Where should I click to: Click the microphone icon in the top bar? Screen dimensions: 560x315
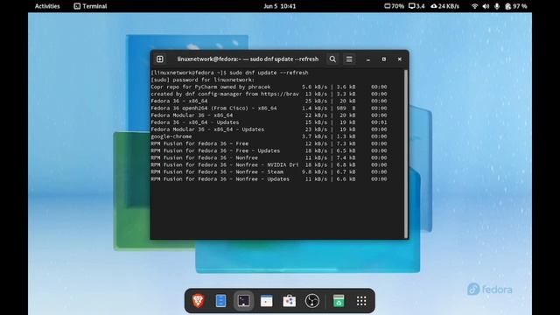[x=497, y=6]
